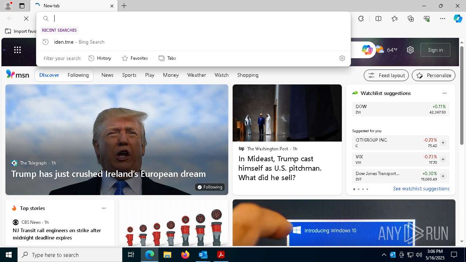Add CITIGROUP INC. to watchlist

(443, 143)
